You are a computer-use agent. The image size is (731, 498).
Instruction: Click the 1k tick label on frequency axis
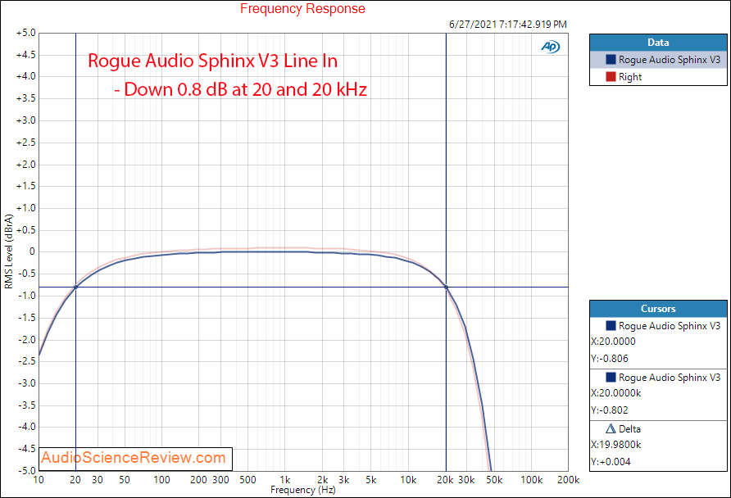[x=285, y=480]
